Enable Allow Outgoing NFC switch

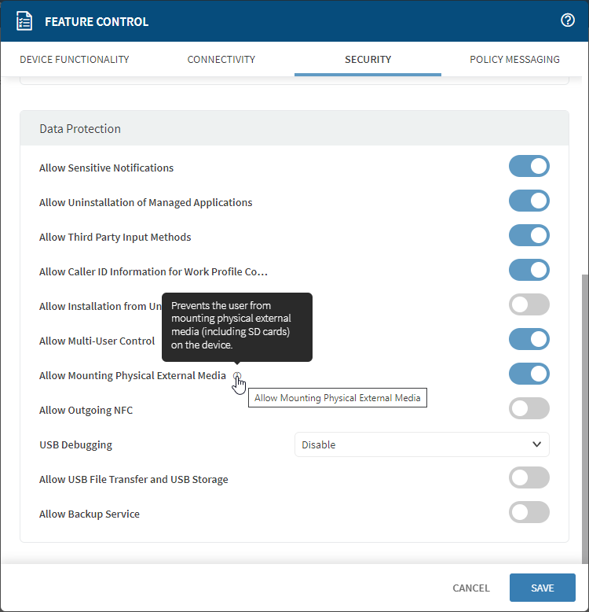(529, 408)
